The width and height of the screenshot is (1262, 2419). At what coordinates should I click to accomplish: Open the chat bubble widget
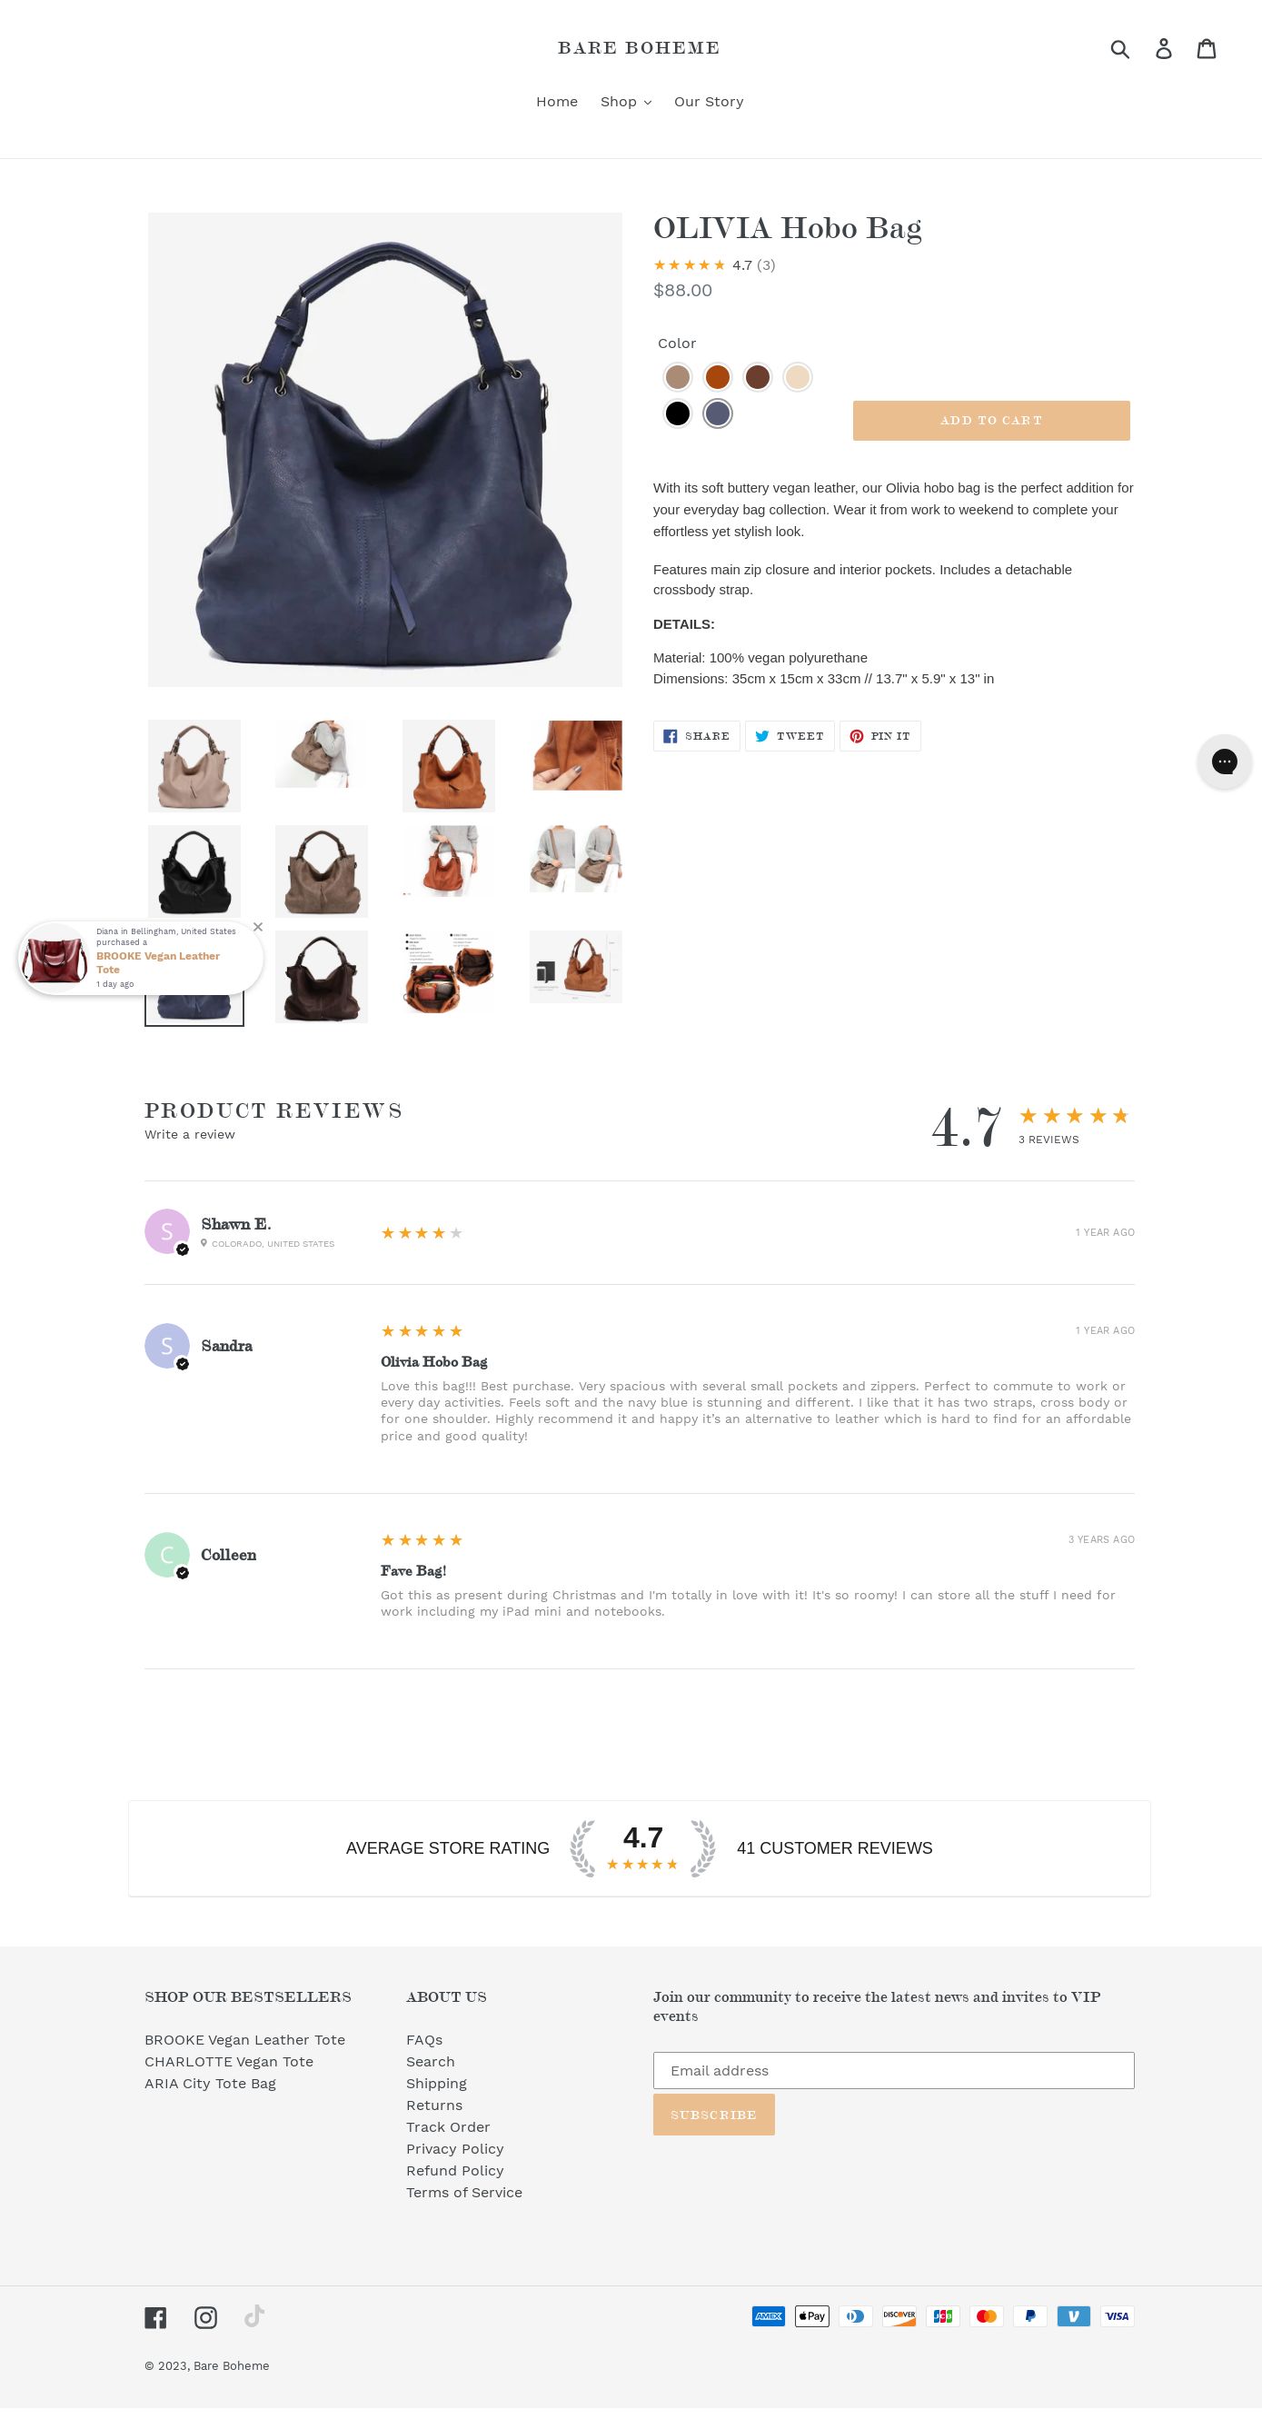pos(1224,762)
